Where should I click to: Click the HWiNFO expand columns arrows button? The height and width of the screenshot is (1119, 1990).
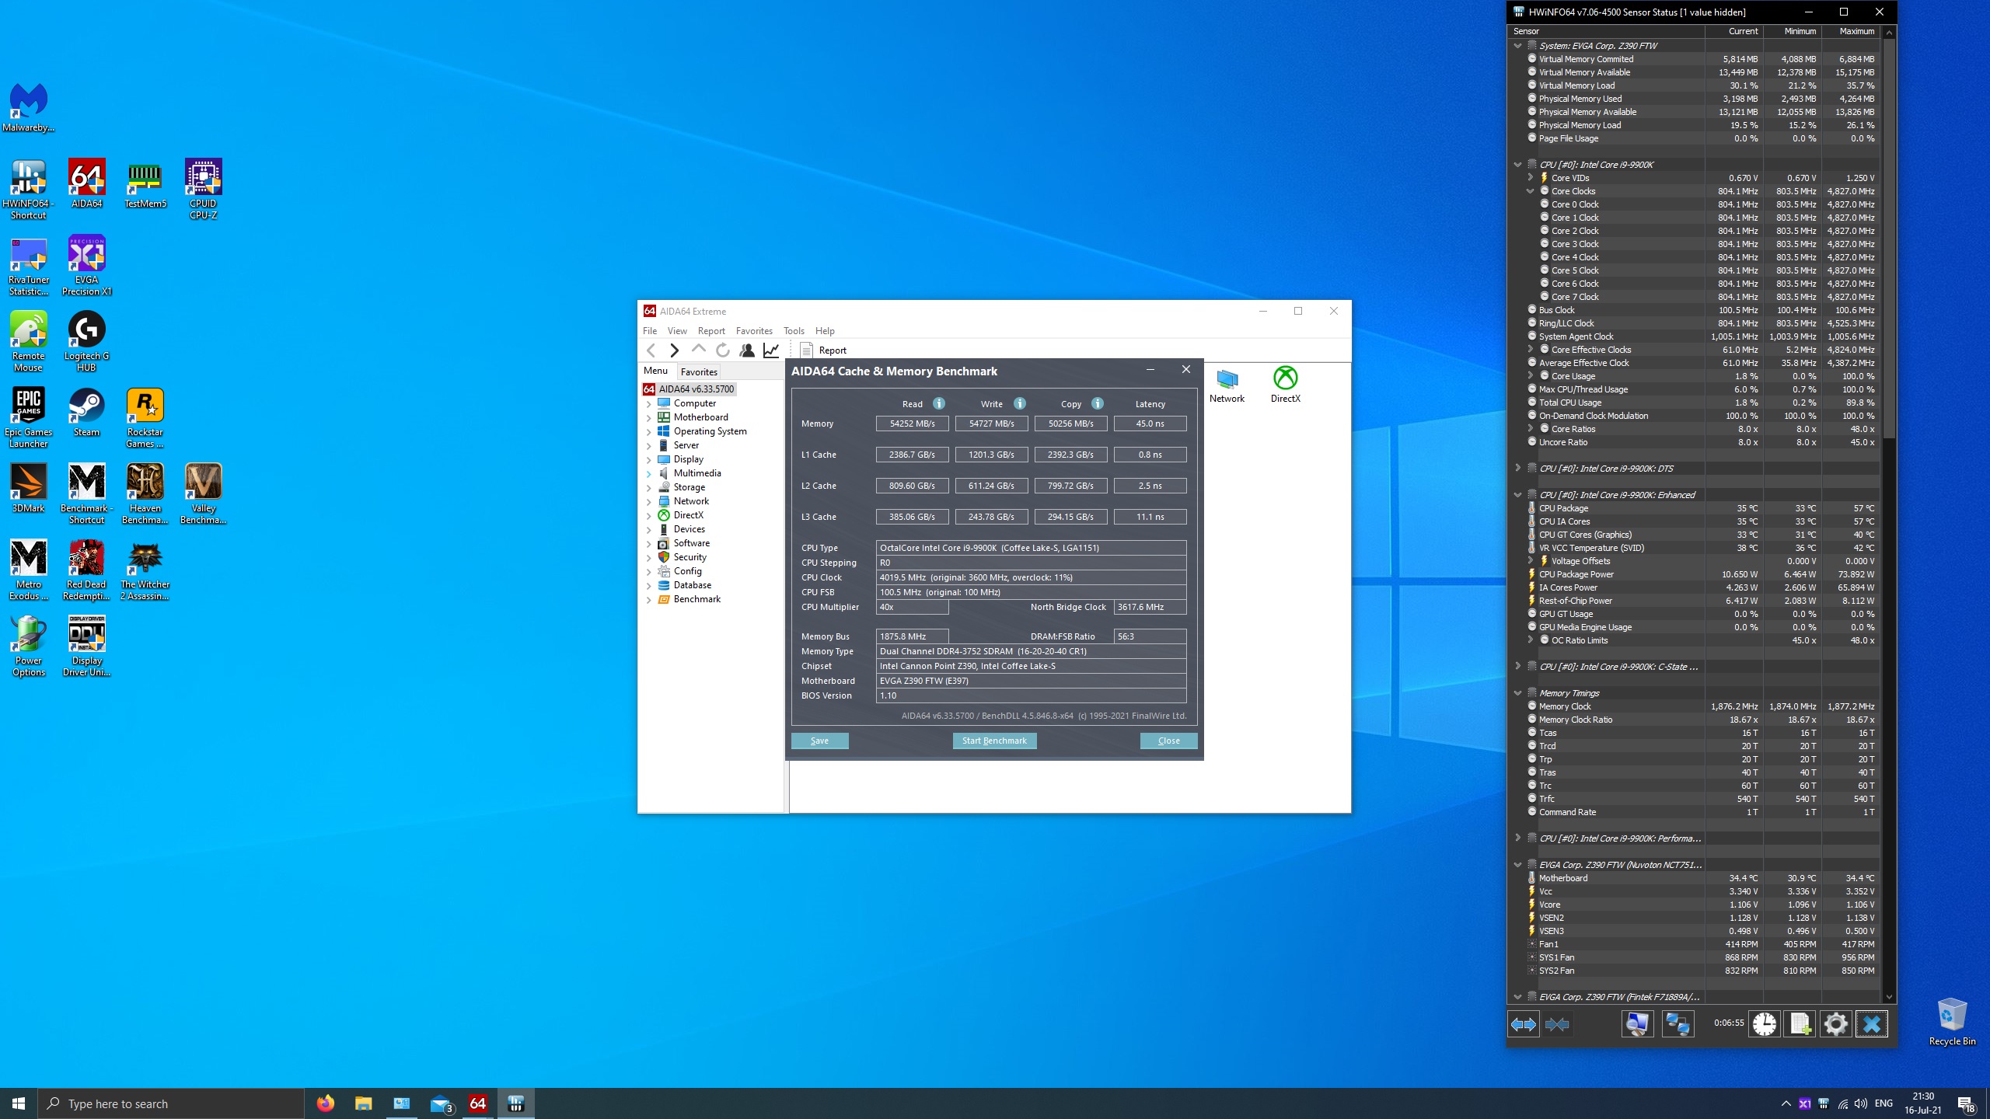pos(1523,1024)
